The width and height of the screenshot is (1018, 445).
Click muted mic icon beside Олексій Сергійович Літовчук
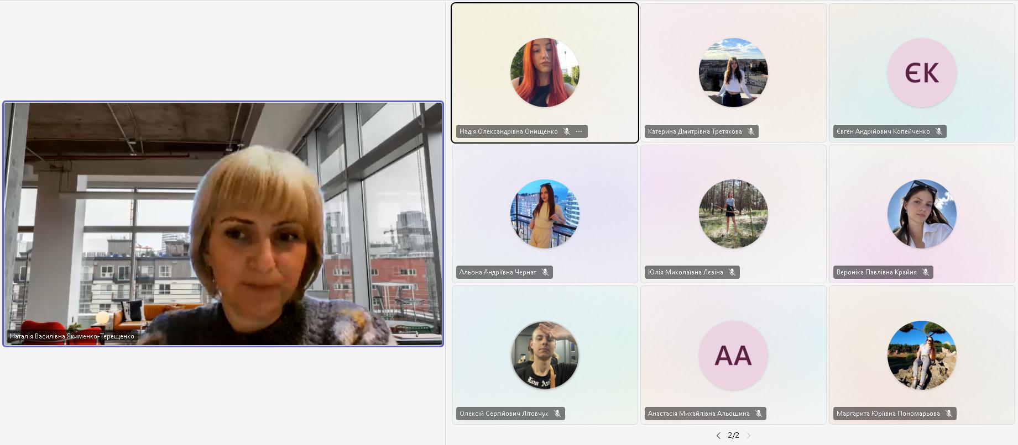[x=557, y=414]
